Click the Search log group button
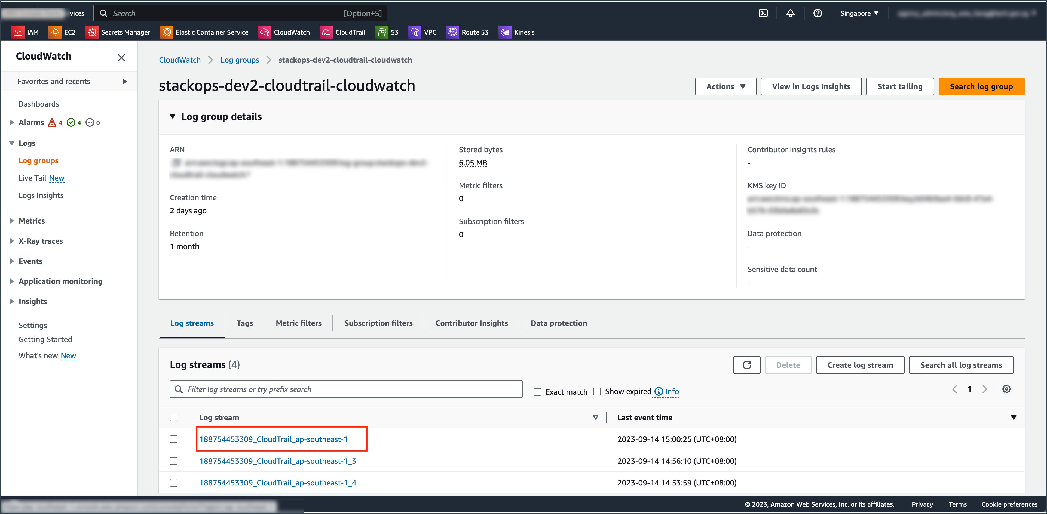This screenshot has width=1047, height=514. (981, 86)
